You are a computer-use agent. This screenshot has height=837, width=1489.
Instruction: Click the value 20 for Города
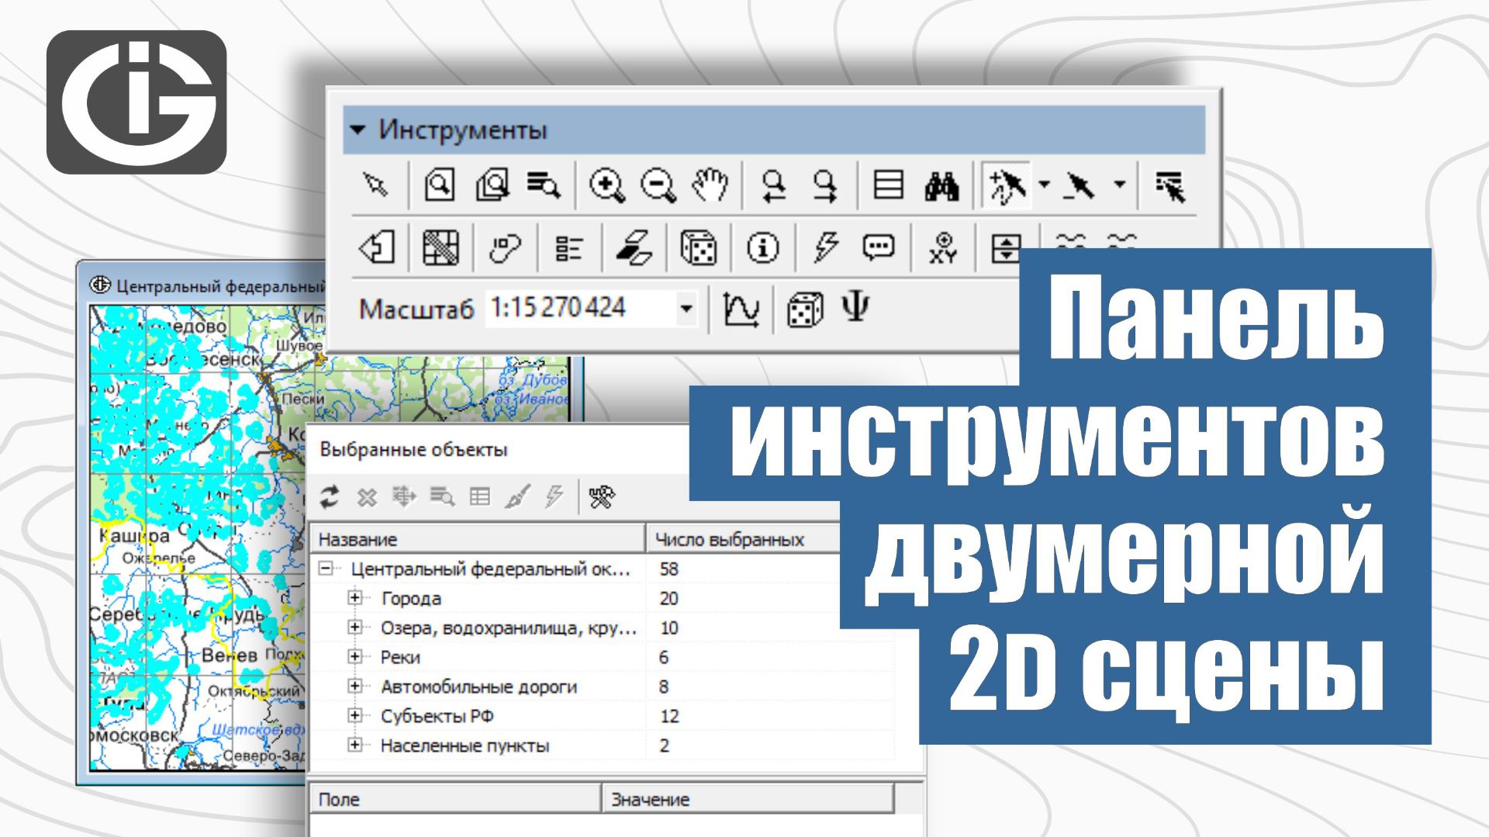[668, 598]
